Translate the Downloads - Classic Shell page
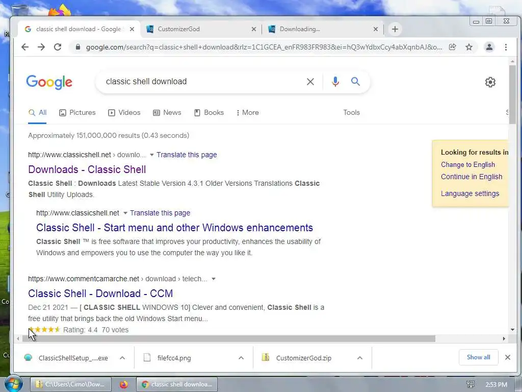 pyautogui.click(x=187, y=155)
